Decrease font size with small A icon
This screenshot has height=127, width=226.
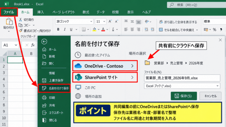coord(117,22)
